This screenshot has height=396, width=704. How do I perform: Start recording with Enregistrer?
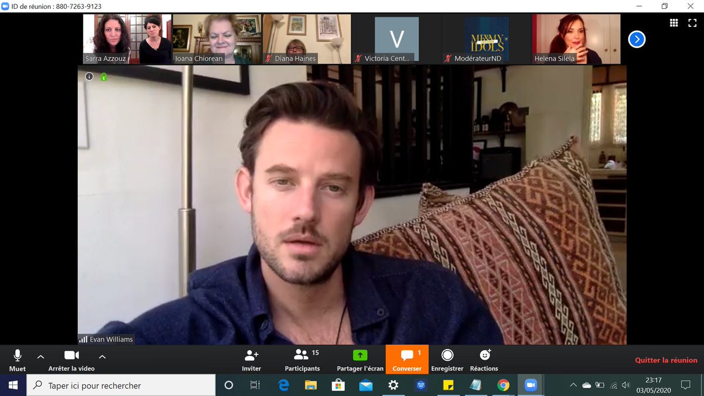coord(447,360)
